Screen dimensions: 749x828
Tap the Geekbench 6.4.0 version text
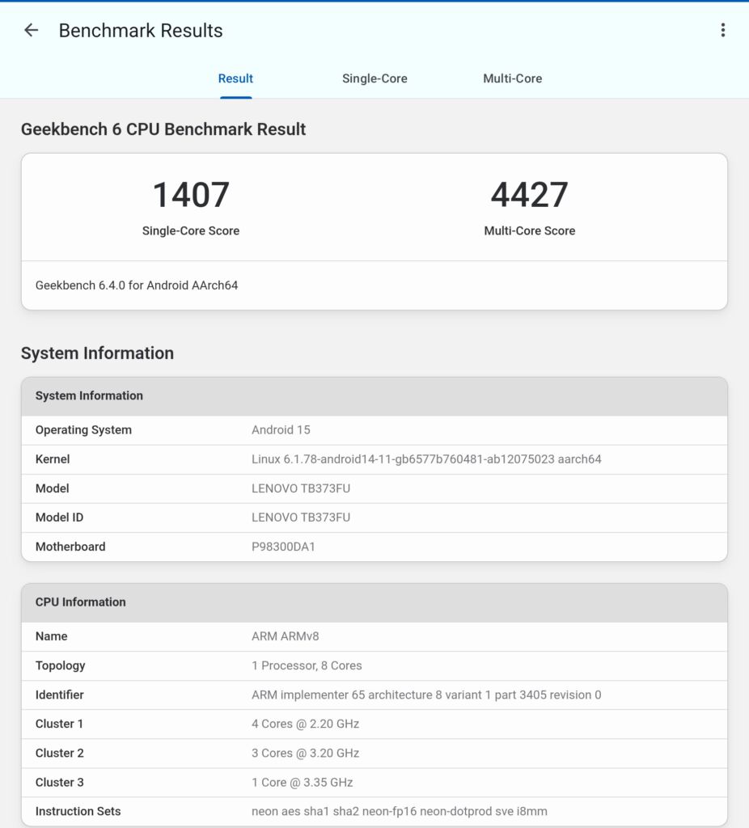pyautogui.click(x=136, y=285)
